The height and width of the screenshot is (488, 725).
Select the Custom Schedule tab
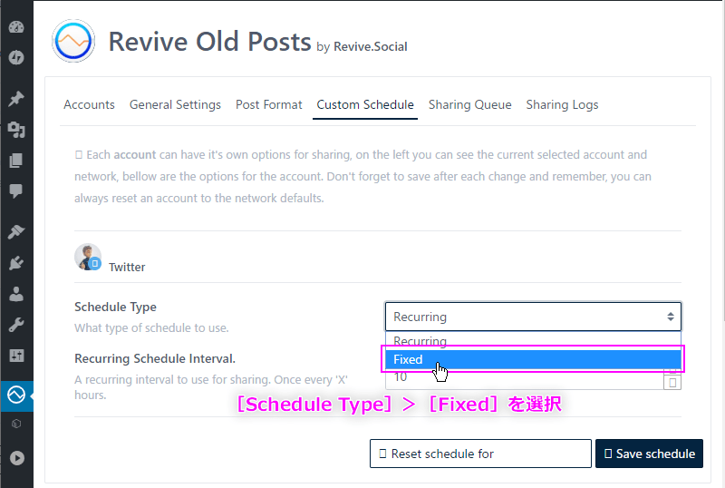pos(365,104)
